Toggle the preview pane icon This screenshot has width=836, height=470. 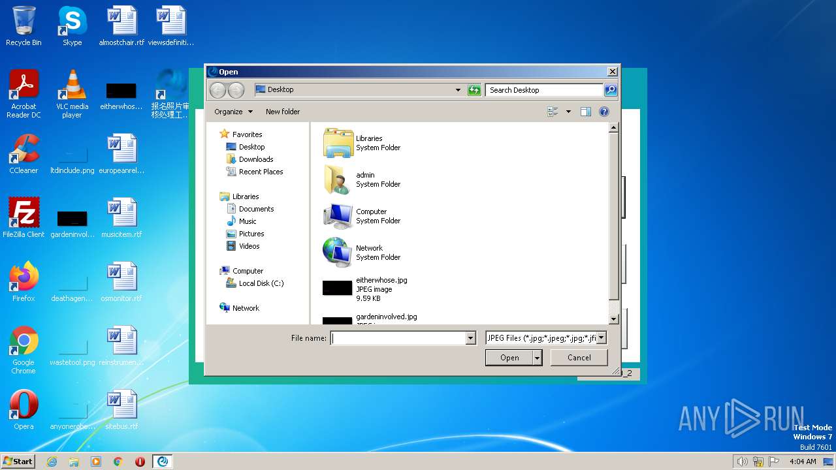click(585, 112)
